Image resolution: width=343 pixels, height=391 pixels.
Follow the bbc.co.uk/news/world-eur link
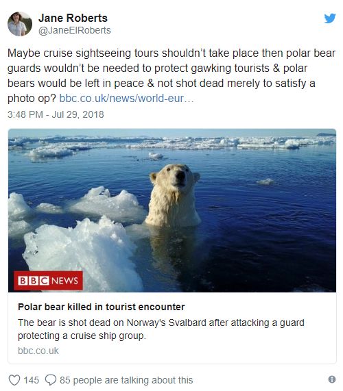[x=126, y=98]
